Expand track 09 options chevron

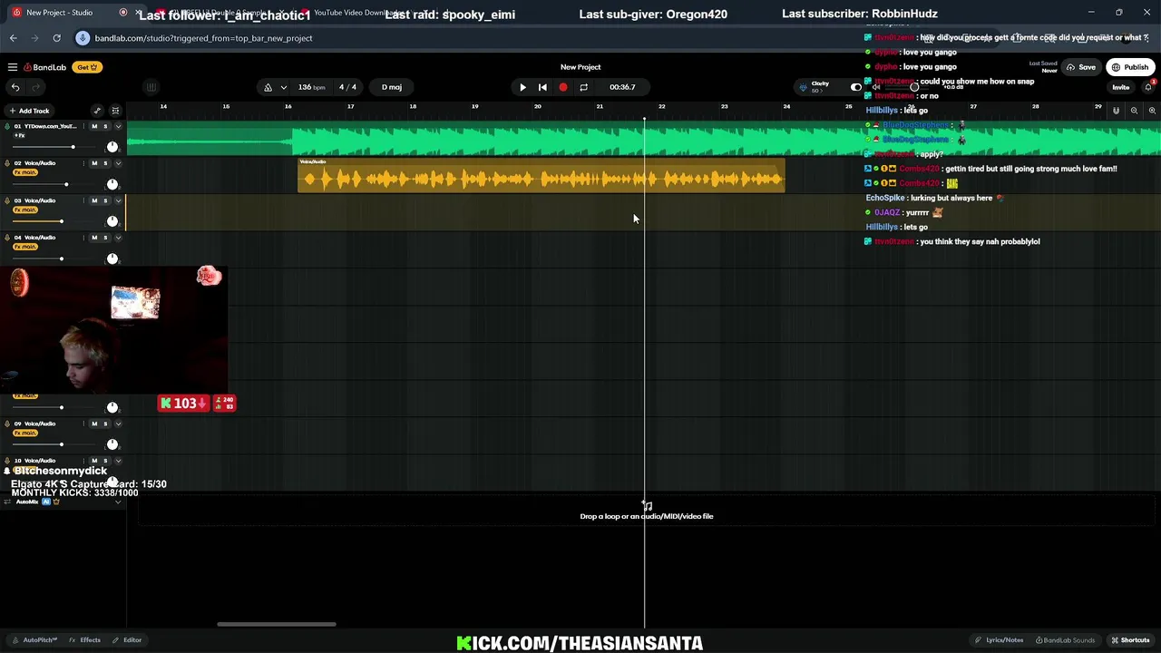pos(118,424)
